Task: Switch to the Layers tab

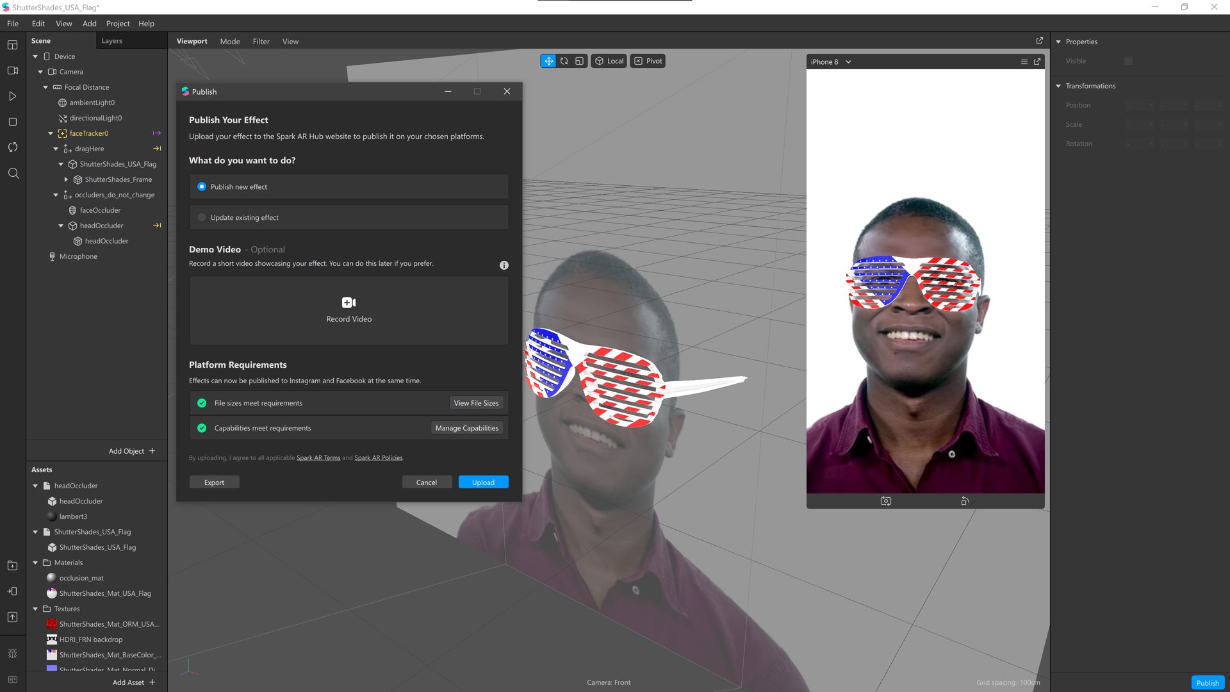Action: tap(111, 40)
